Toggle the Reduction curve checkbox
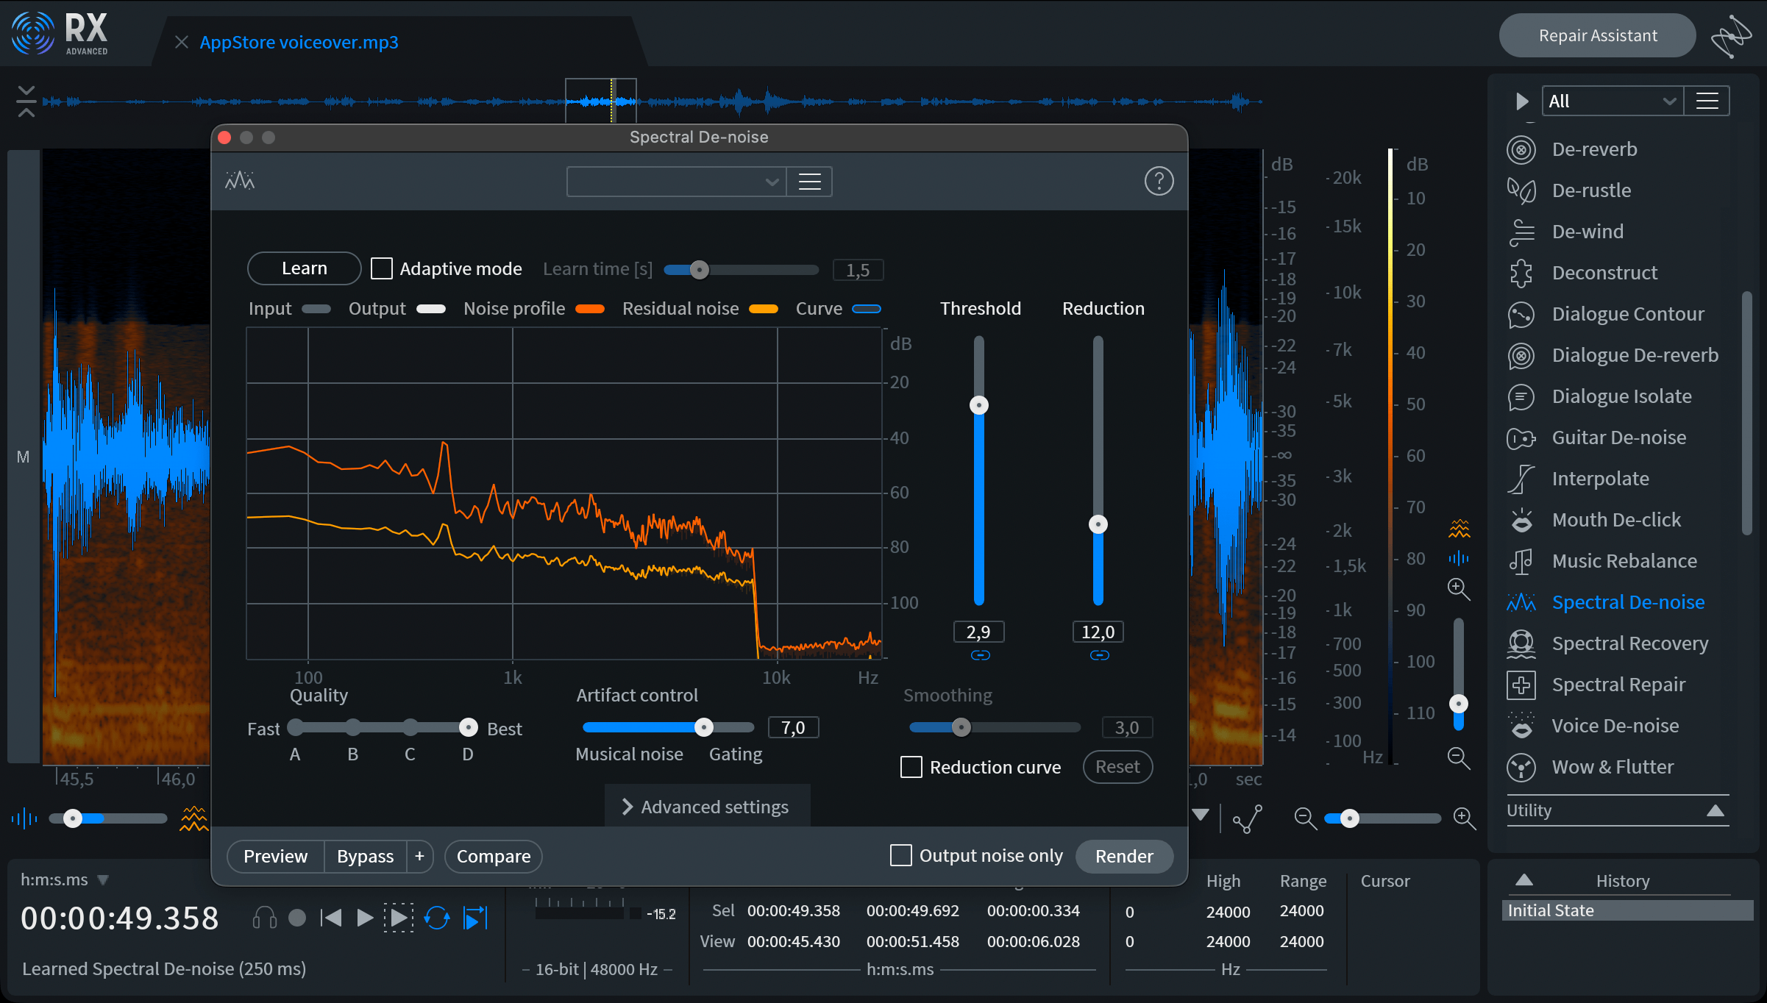This screenshot has height=1003, width=1767. click(x=911, y=767)
